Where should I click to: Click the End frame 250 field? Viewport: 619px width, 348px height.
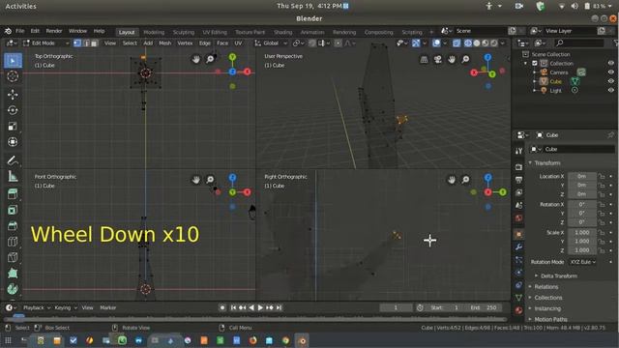(x=484, y=307)
